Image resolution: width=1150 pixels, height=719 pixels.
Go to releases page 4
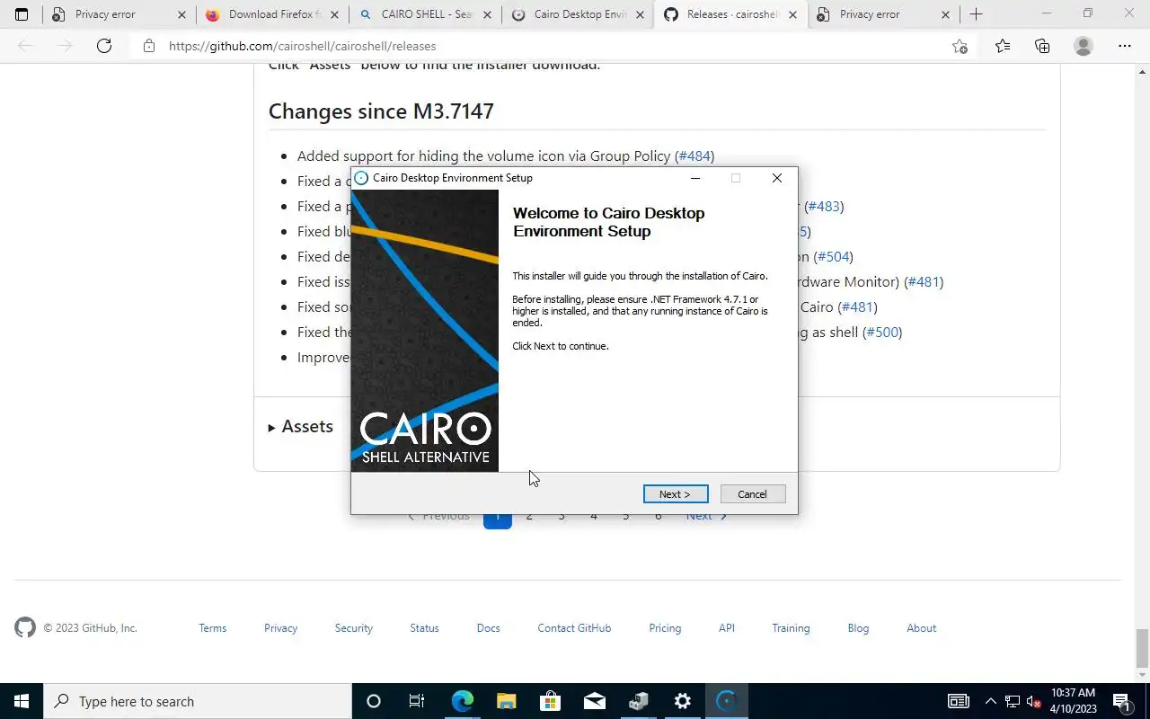tap(594, 516)
